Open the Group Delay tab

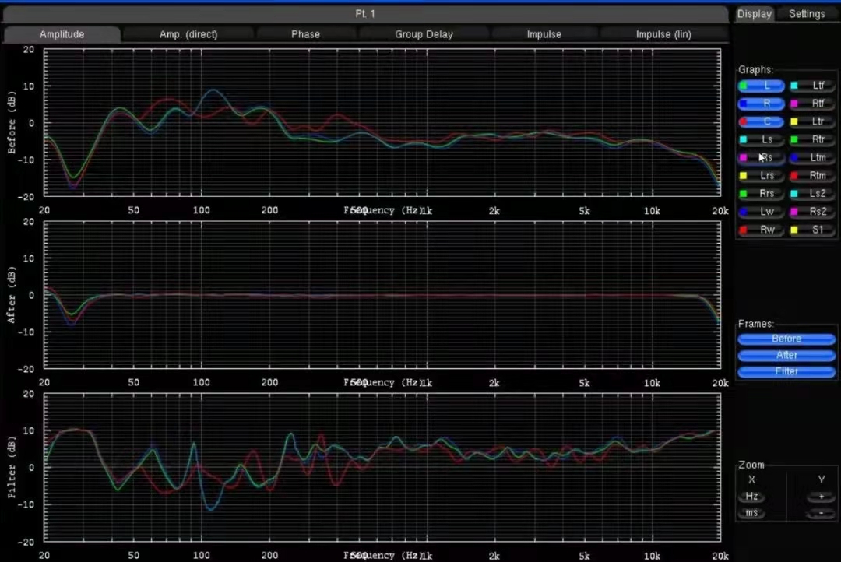click(x=424, y=34)
